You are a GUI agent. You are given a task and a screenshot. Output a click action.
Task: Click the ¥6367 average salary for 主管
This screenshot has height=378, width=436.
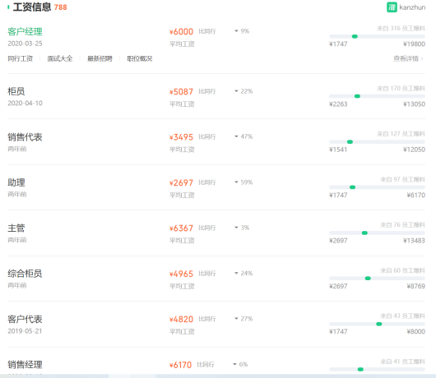coord(181,228)
